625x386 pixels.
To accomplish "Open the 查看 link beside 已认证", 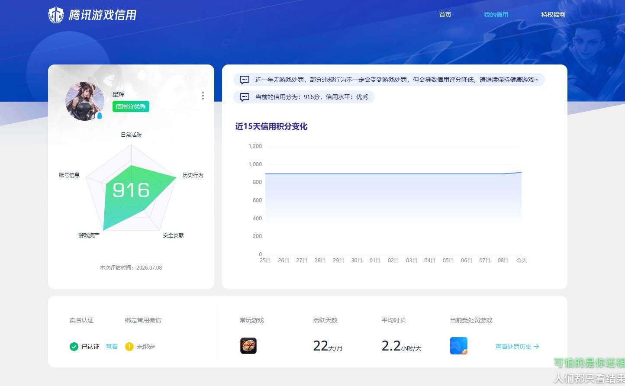I will [112, 347].
